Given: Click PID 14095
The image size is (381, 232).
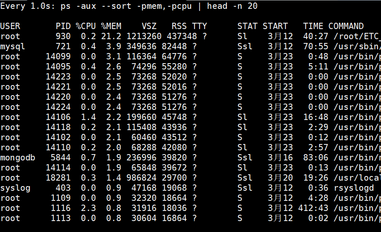Looking at the screenshot, I should [x=58, y=67].
